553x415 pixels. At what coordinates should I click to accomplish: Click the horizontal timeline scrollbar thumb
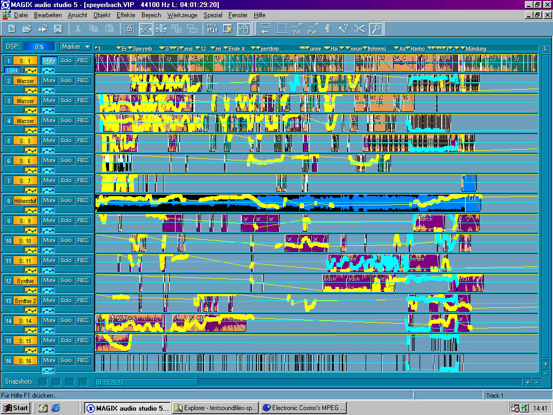[146, 382]
